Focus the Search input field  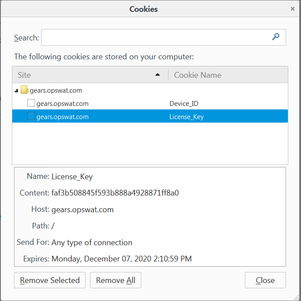(x=164, y=37)
